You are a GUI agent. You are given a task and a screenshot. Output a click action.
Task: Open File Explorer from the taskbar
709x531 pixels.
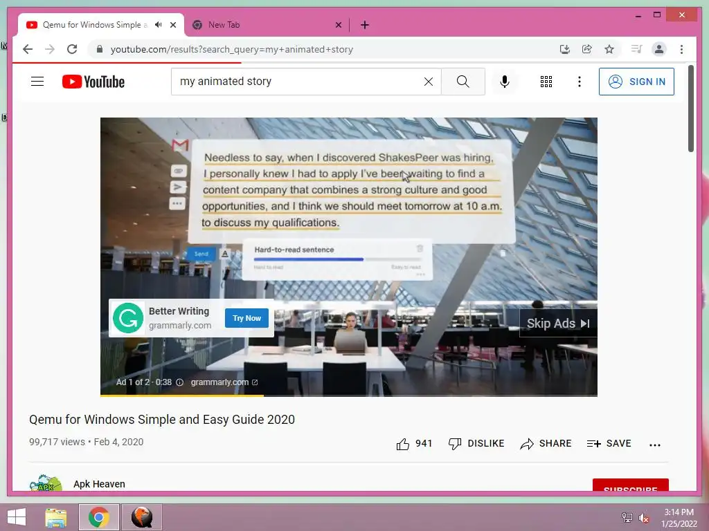(56, 517)
